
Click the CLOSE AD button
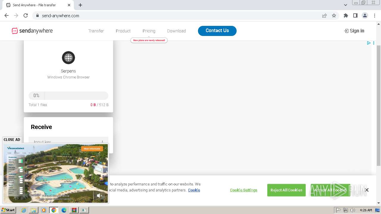(x=12, y=139)
